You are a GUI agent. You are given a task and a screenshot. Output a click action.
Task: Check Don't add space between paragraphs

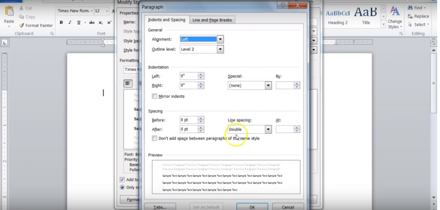(154, 138)
